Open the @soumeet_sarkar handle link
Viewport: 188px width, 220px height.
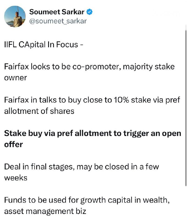[x=58, y=21]
